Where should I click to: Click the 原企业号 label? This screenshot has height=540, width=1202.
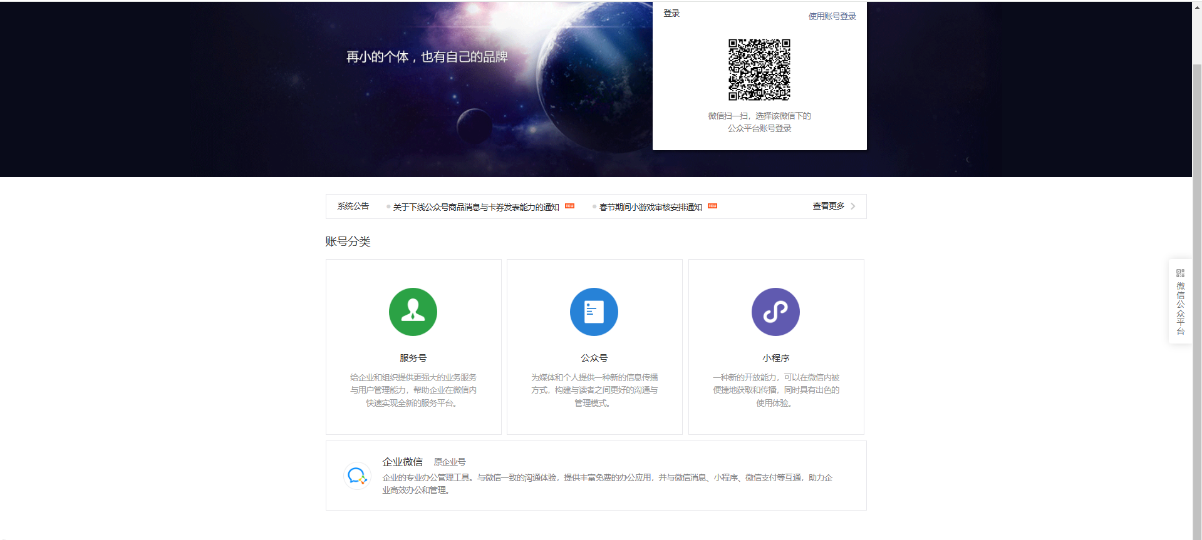pos(450,462)
